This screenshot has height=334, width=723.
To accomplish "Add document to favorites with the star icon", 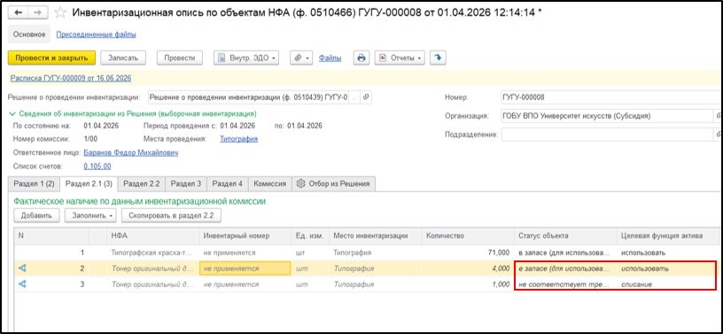I will click(x=60, y=13).
